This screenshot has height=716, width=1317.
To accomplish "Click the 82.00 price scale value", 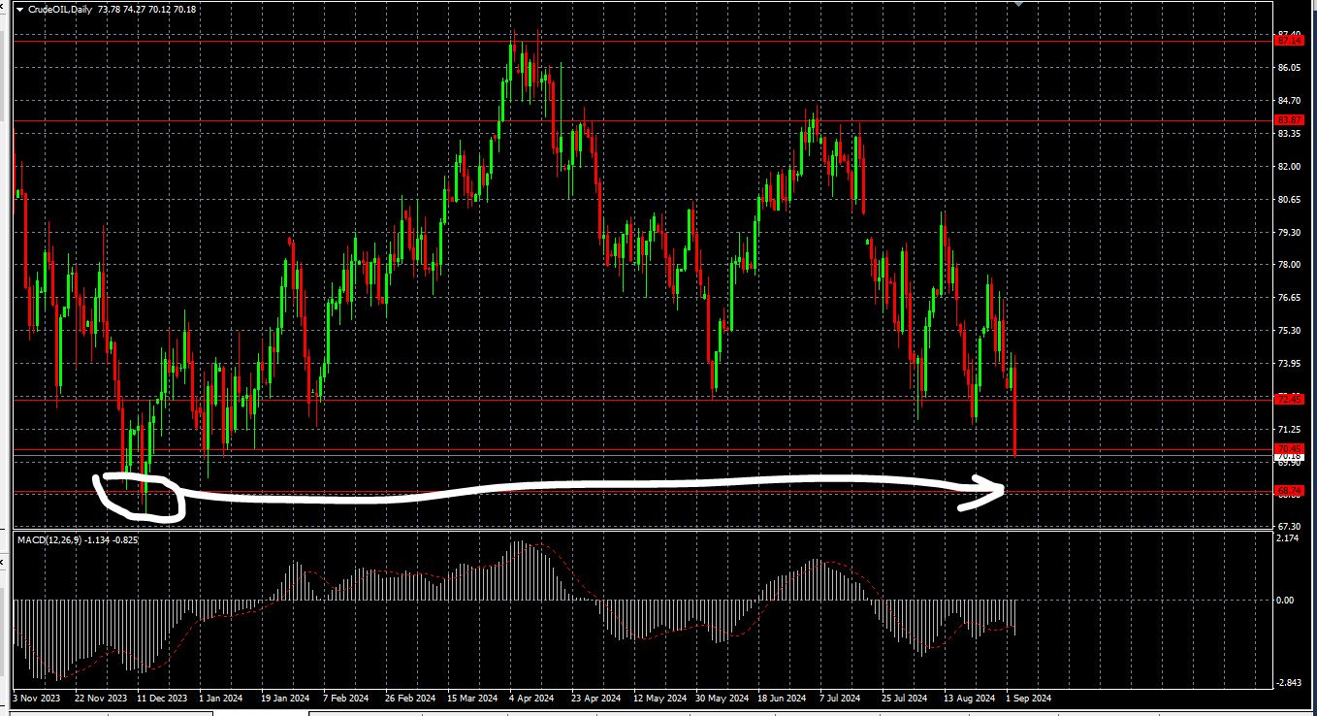I will tap(1290, 167).
